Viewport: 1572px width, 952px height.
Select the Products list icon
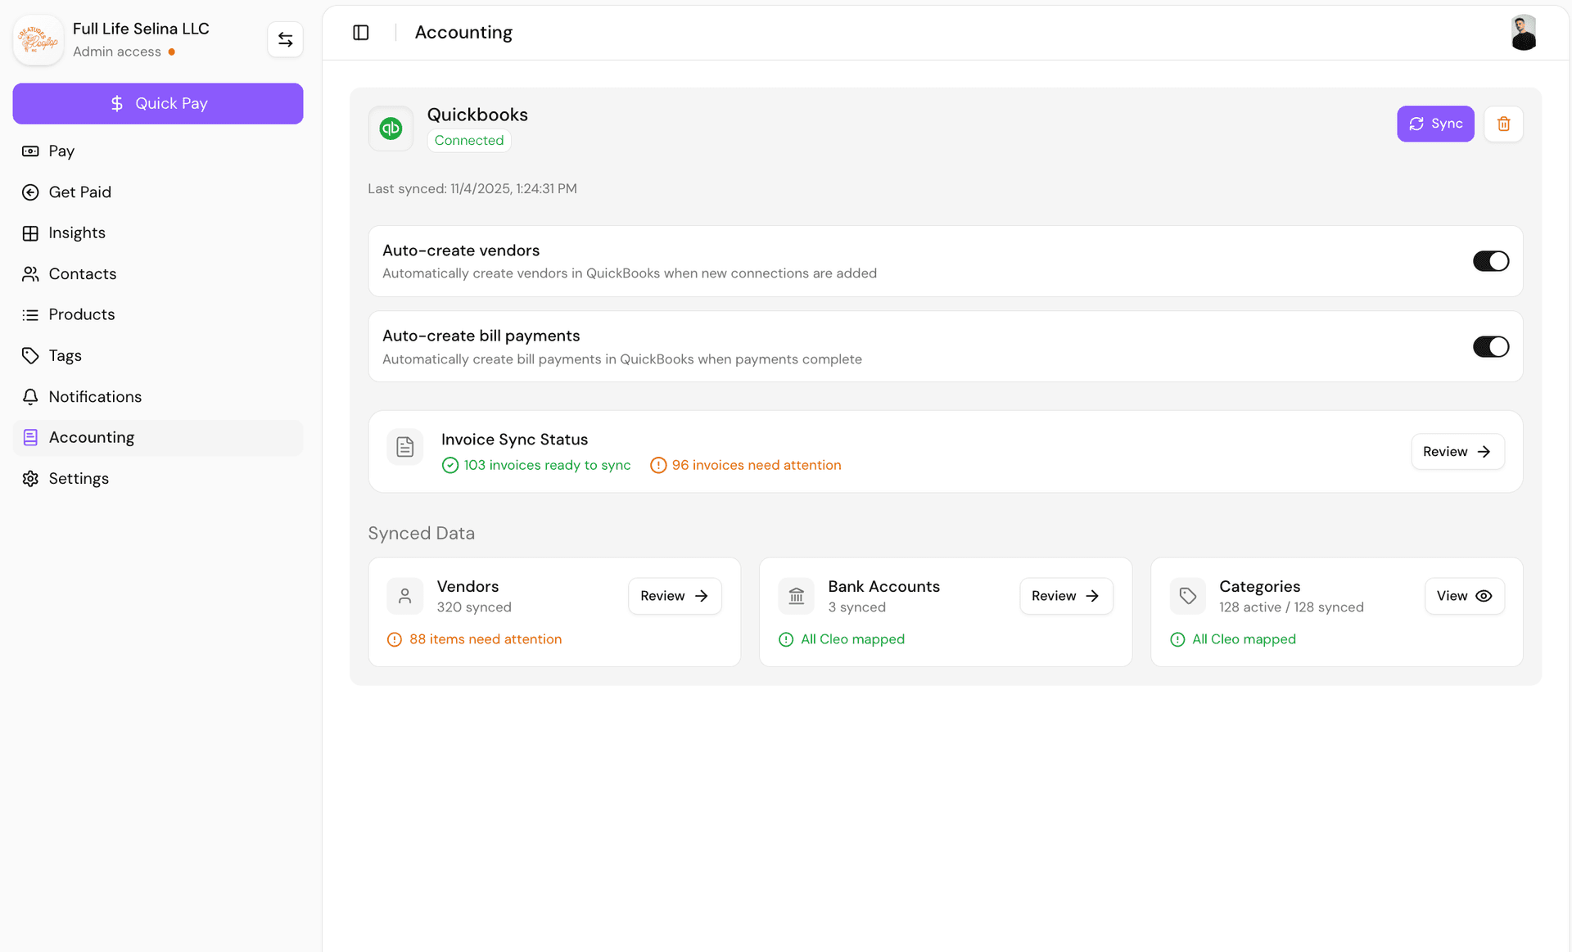(30, 314)
